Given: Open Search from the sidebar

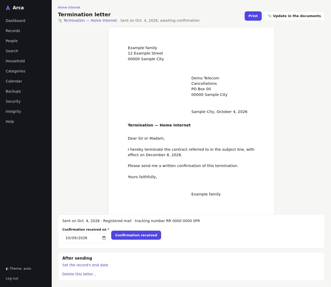Looking at the screenshot, I should click(12, 51).
